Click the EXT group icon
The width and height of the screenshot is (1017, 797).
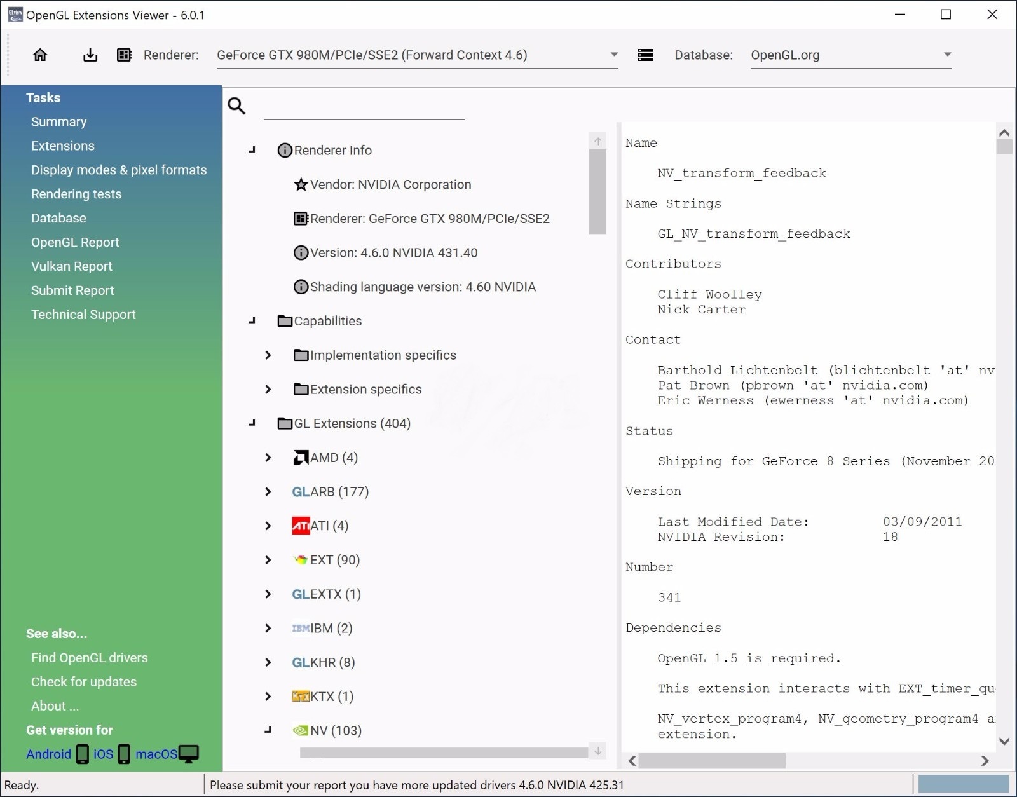pyautogui.click(x=300, y=560)
